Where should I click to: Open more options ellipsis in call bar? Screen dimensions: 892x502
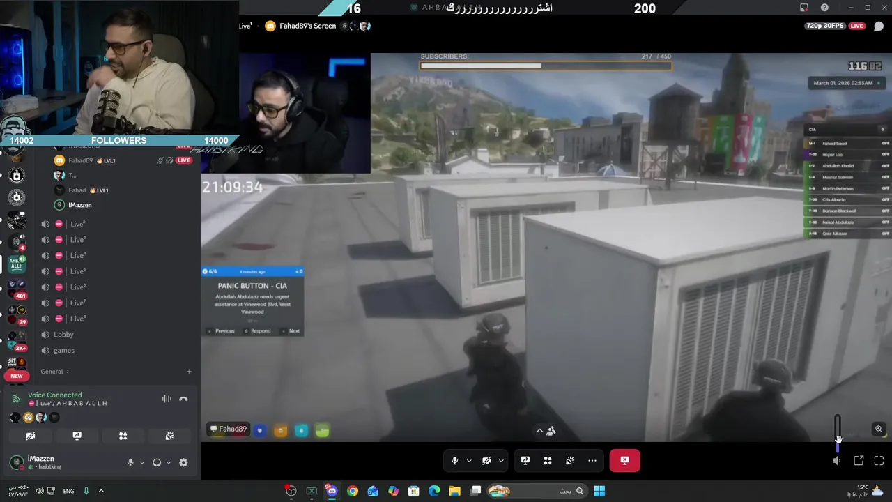click(592, 460)
